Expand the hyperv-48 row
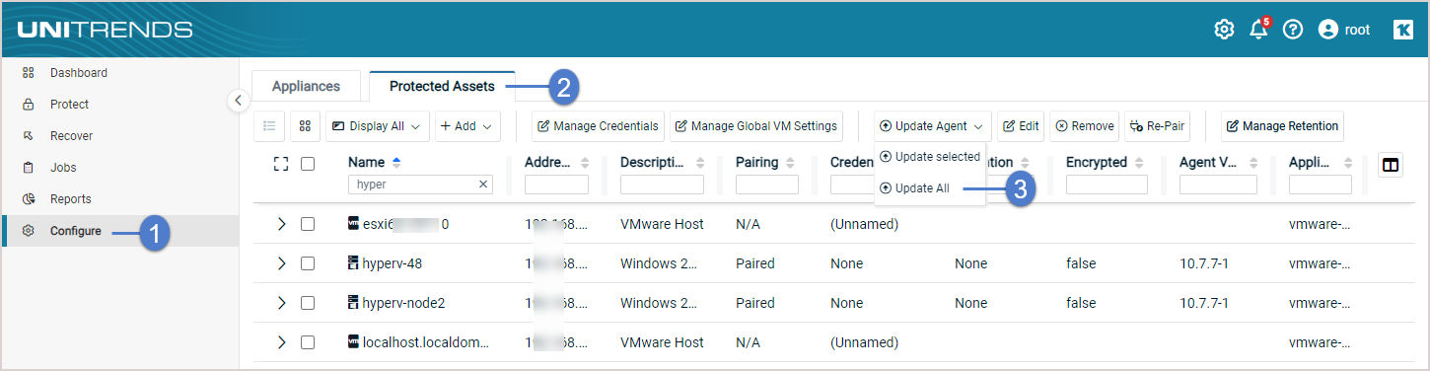The height and width of the screenshot is (371, 1430). tap(281, 263)
